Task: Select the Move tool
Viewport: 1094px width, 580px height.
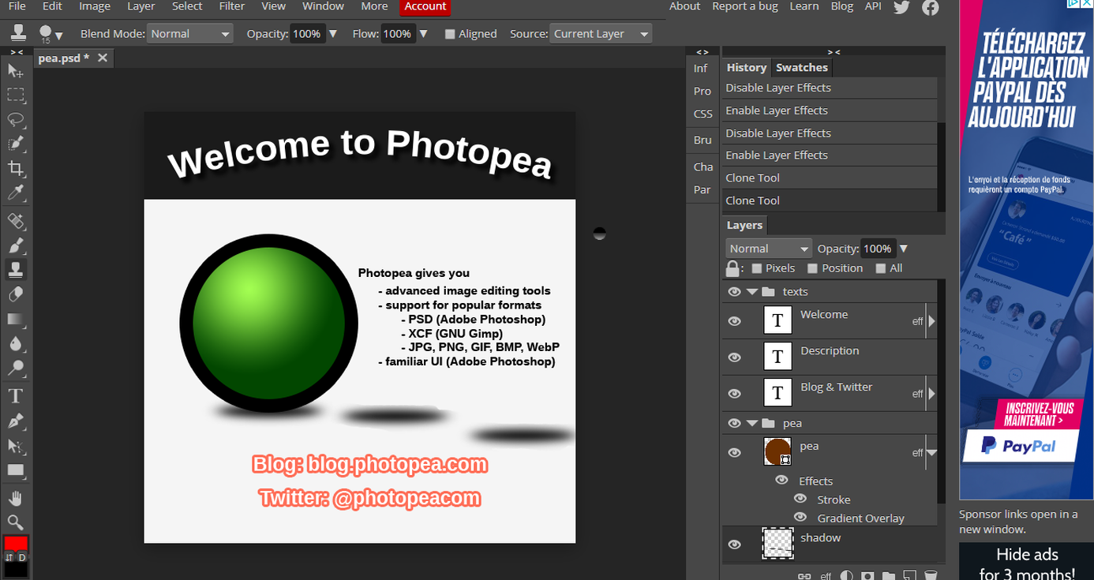Action: pos(15,71)
